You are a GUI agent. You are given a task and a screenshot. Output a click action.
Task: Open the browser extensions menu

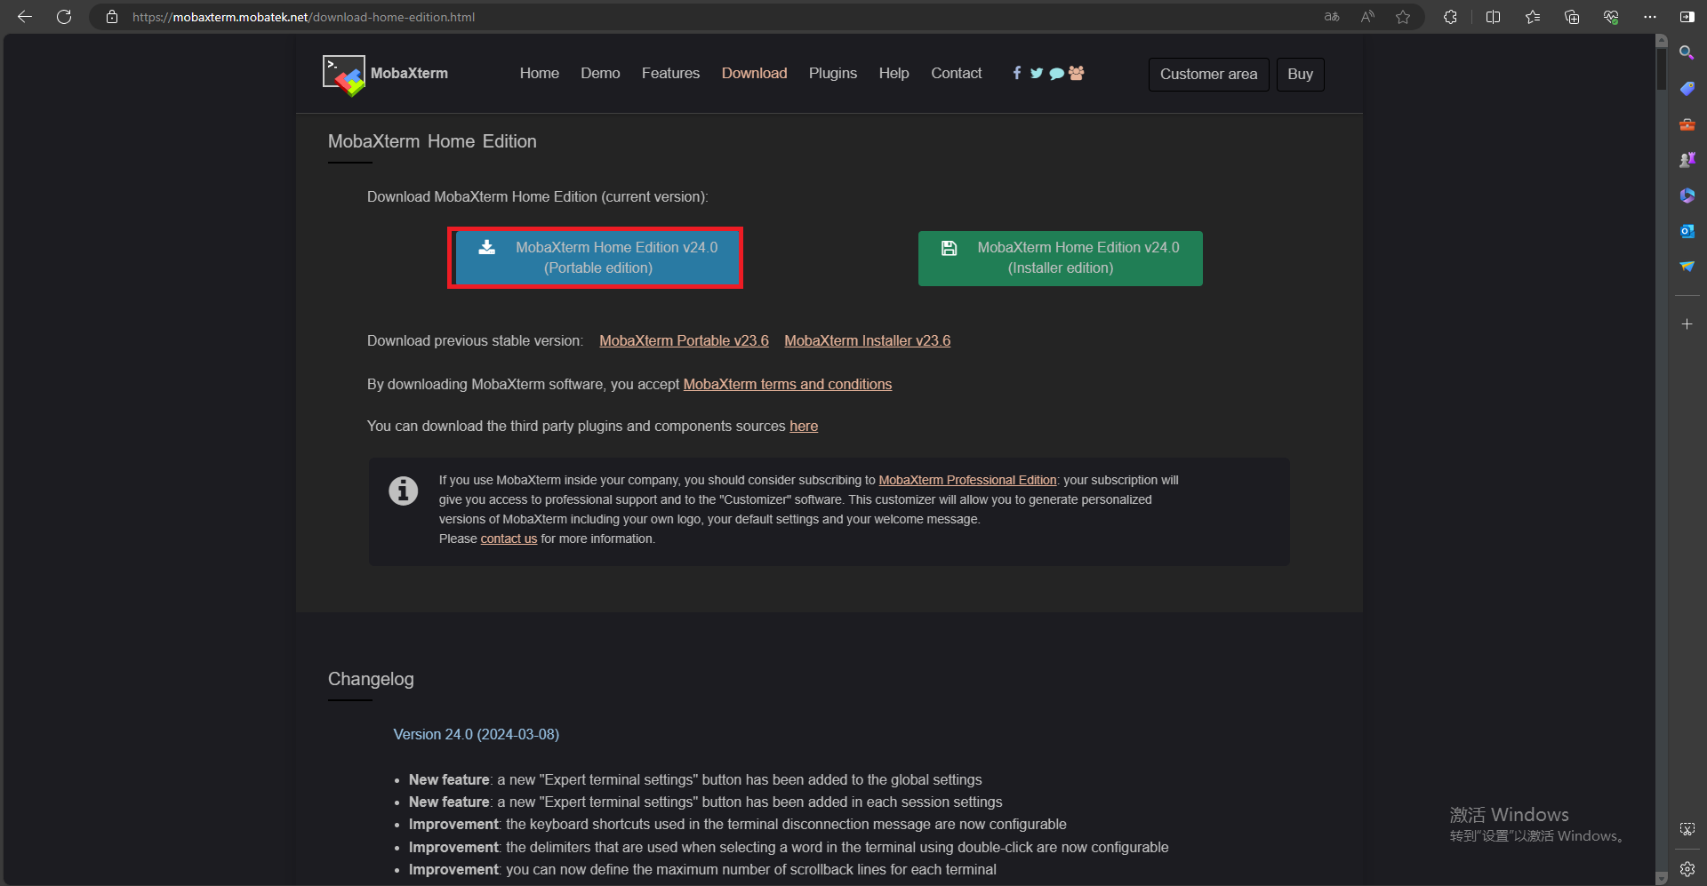click(1450, 17)
